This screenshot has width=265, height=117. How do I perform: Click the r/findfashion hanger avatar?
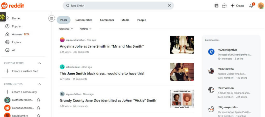[62, 67]
